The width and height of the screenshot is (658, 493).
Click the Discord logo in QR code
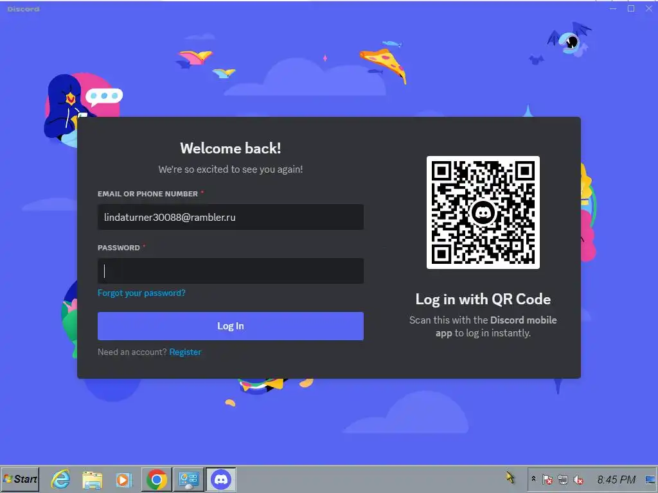click(x=483, y=213)
